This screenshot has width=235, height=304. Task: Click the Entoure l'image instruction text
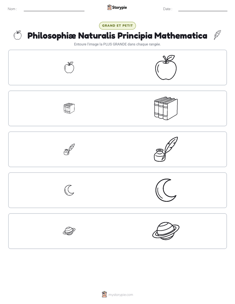117,44
